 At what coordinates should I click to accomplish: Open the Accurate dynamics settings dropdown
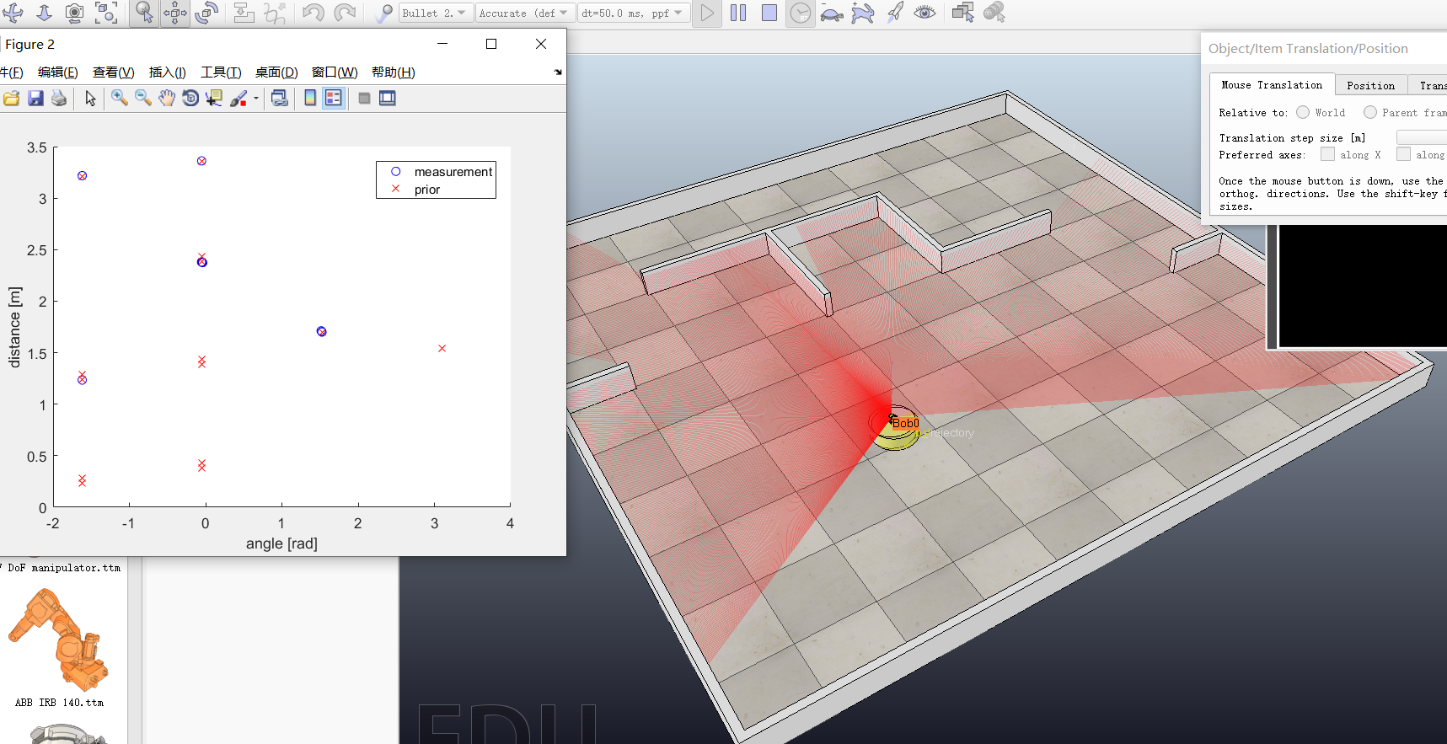click(x=525, y=13)
